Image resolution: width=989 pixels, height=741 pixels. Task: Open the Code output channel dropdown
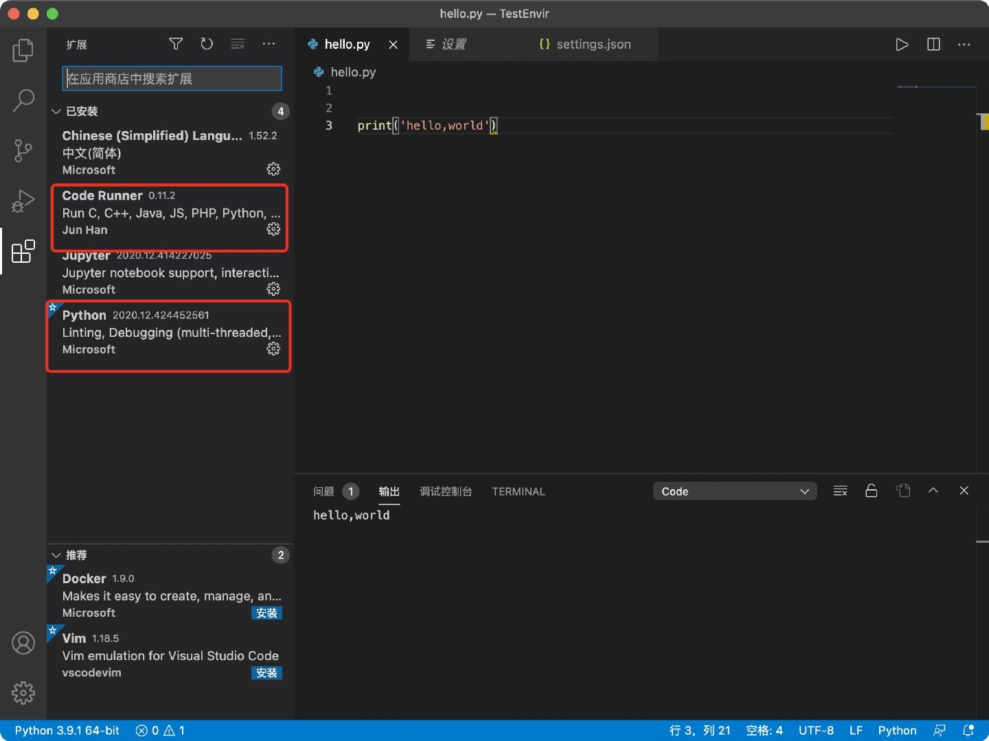pos(735,491)
